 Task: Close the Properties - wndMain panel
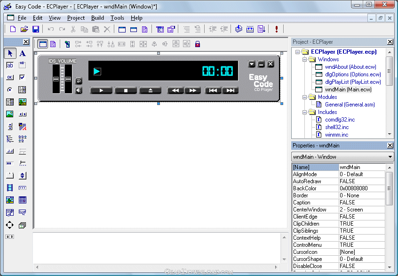[390, 146]
